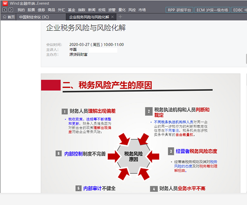
Task: Open the 首页 home tab
Action: coord(9,17)
